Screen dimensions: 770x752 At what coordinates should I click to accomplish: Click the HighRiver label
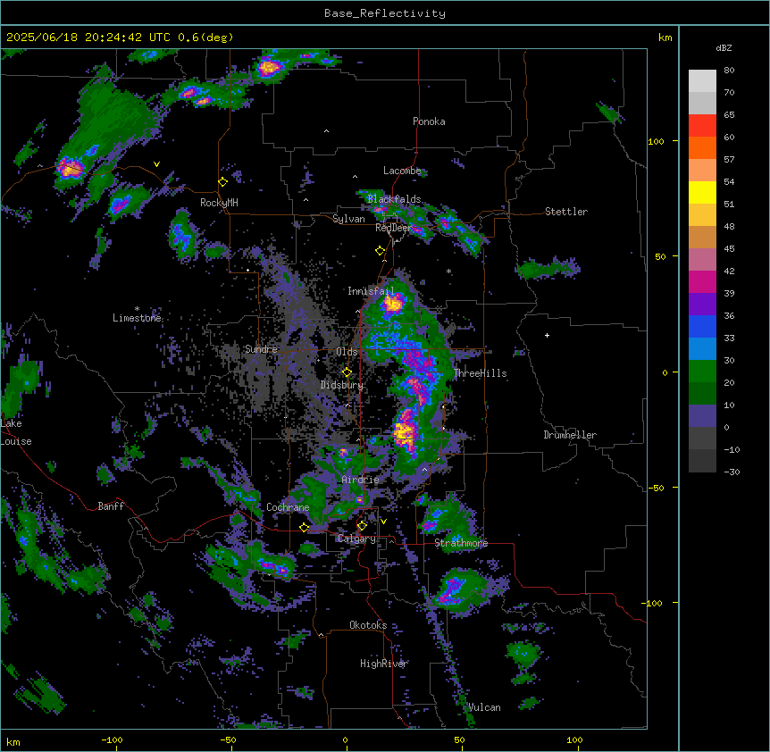click(x=384, y=664)
